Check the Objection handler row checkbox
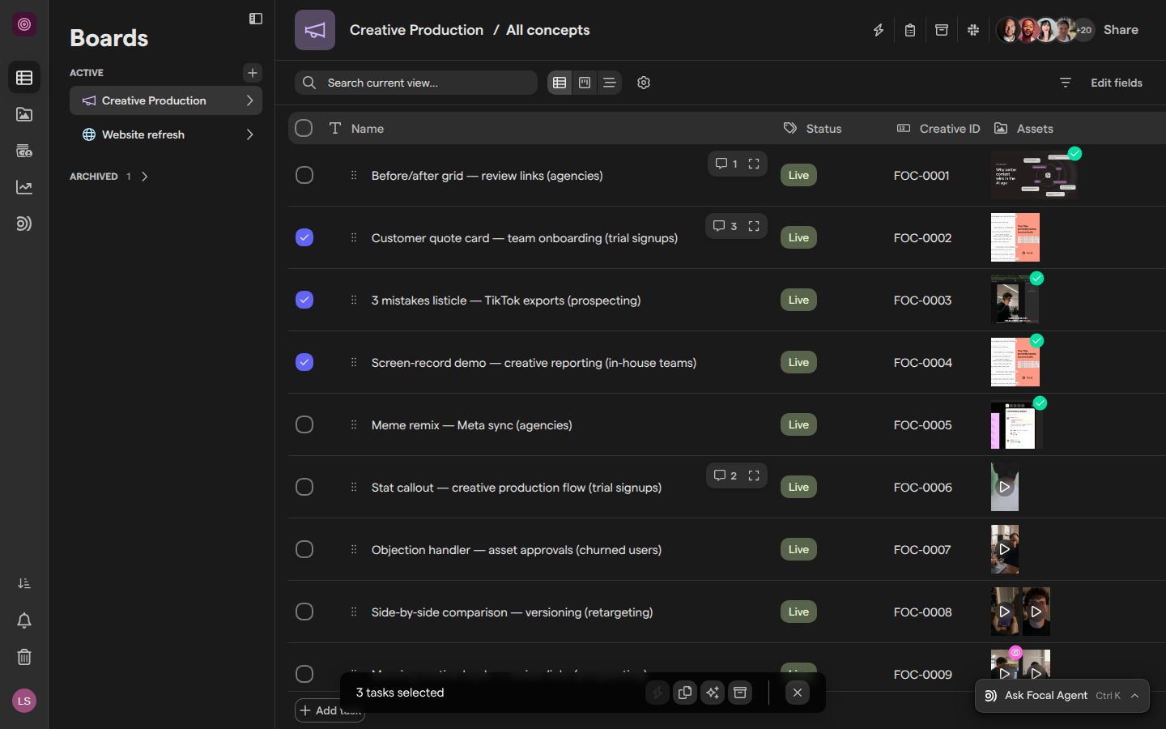 point(304,549)
